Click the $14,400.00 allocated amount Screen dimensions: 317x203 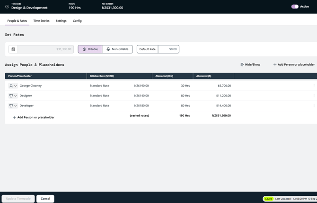coord(223,106)
